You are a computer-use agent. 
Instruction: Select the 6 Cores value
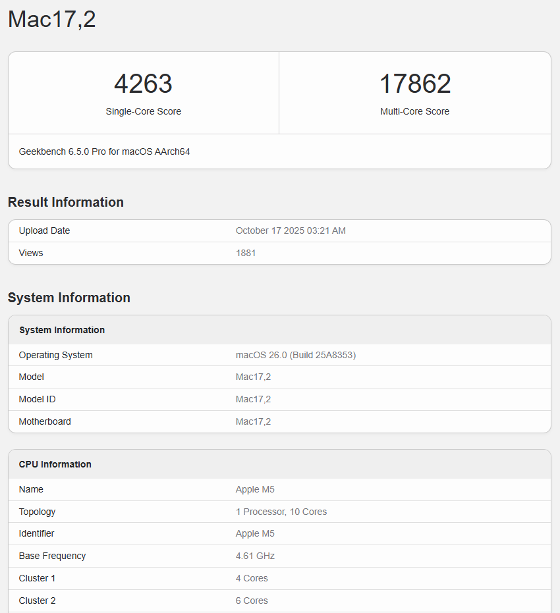point(252,600)
